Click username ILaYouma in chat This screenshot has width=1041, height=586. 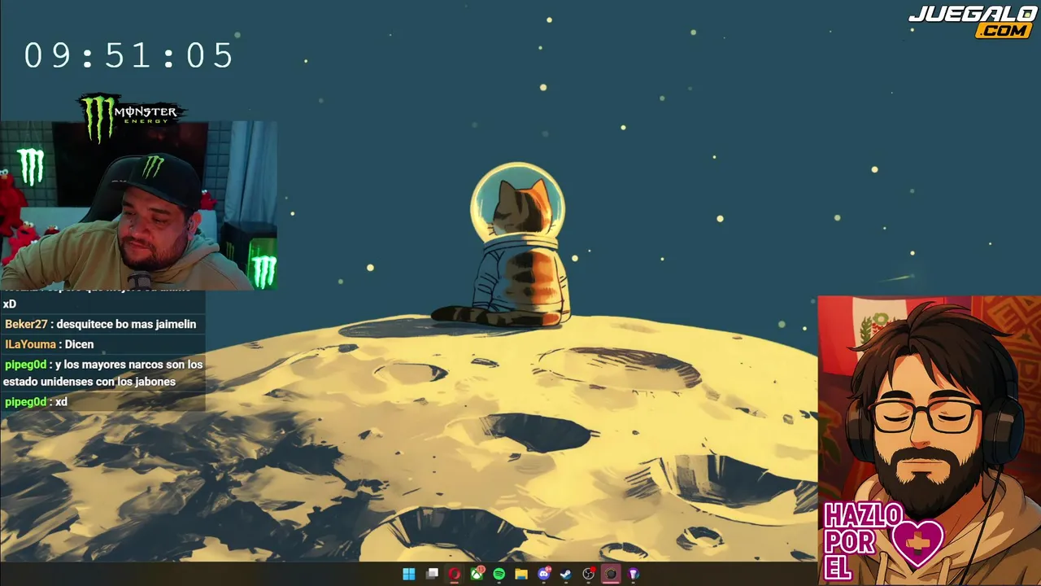click(x=31, y=344)
